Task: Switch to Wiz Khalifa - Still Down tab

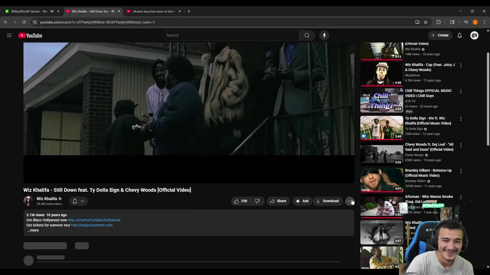Action: (90, 11)
